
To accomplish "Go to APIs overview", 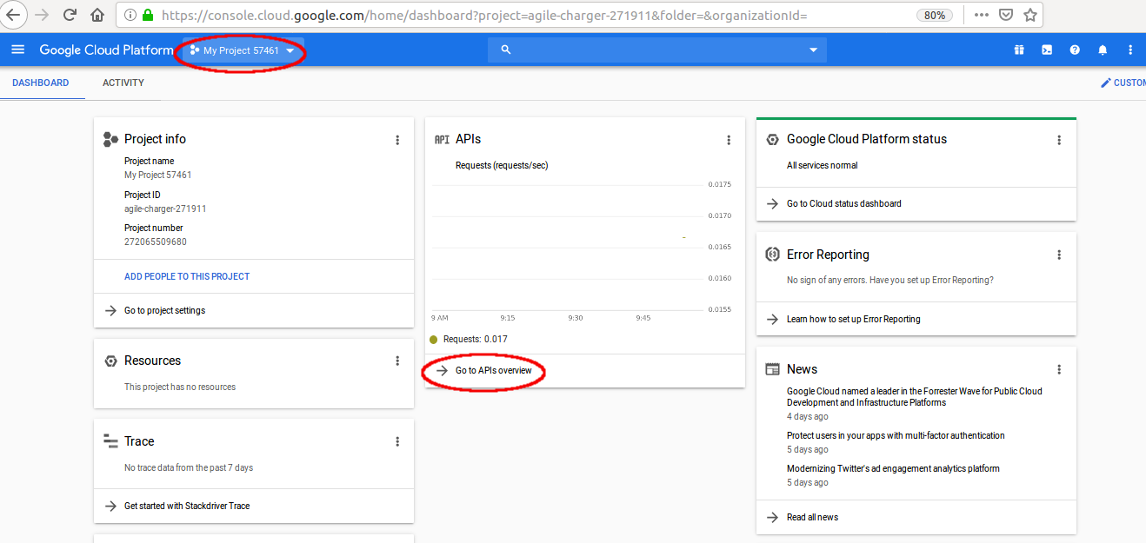I will (494, 370).
